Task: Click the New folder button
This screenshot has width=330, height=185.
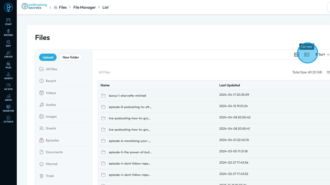Action: click(71, 57)
